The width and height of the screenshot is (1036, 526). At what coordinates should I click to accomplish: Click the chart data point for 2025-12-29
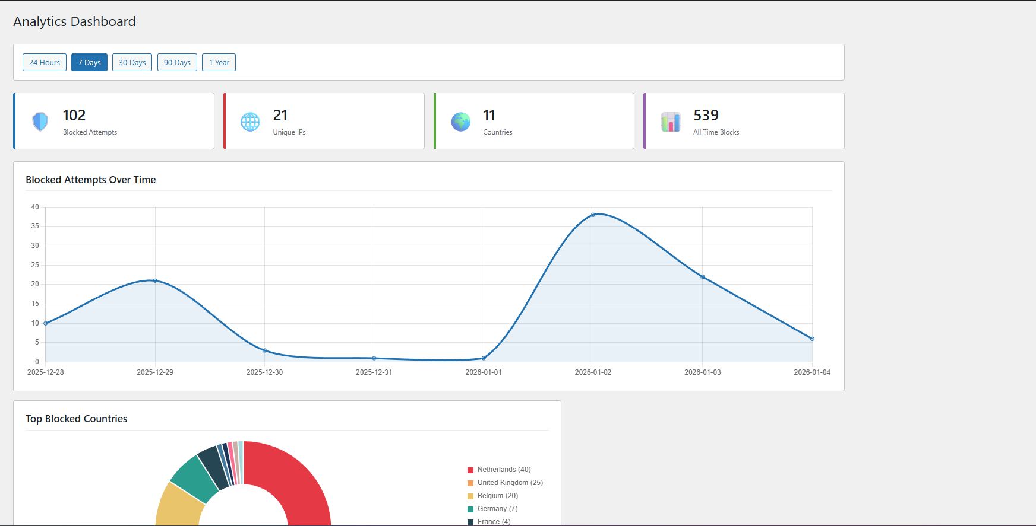(x=155, y=280)
